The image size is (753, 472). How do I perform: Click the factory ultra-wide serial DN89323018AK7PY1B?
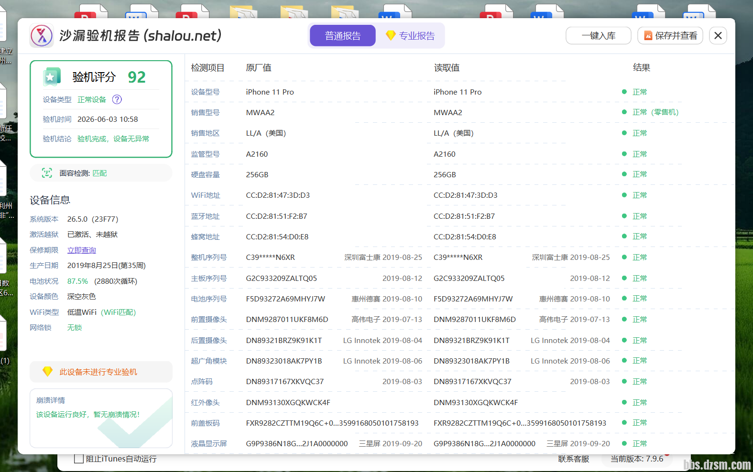click(x=284, y=361)
